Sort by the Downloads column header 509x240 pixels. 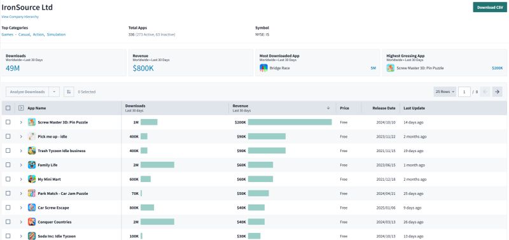(x=136, y=106)
